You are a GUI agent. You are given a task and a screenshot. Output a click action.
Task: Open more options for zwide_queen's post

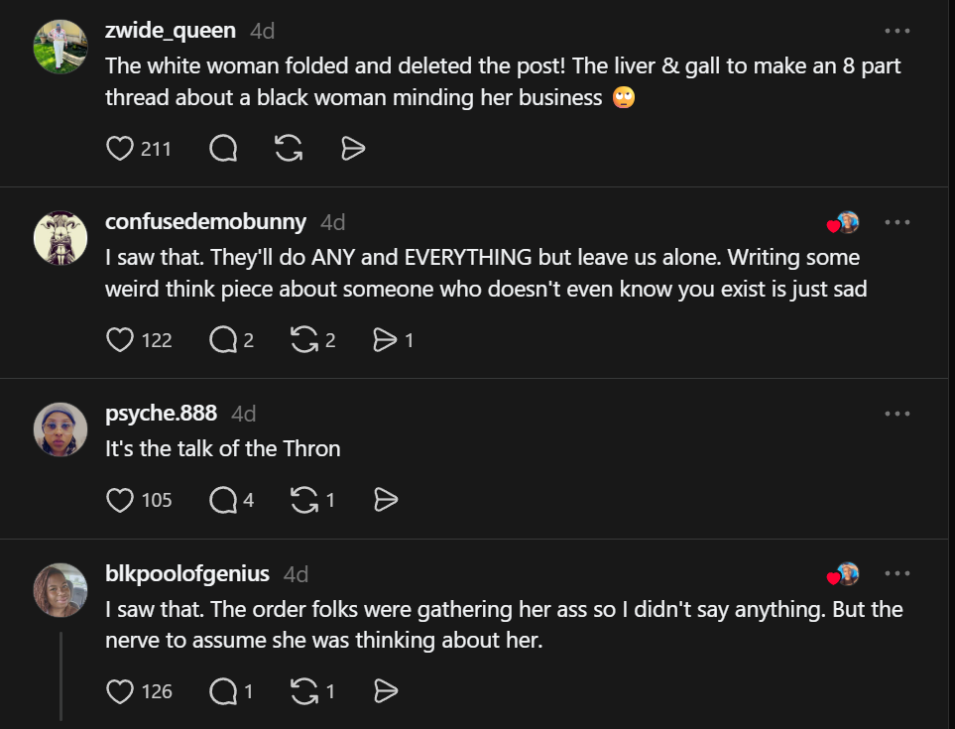(x=896, y=31)
